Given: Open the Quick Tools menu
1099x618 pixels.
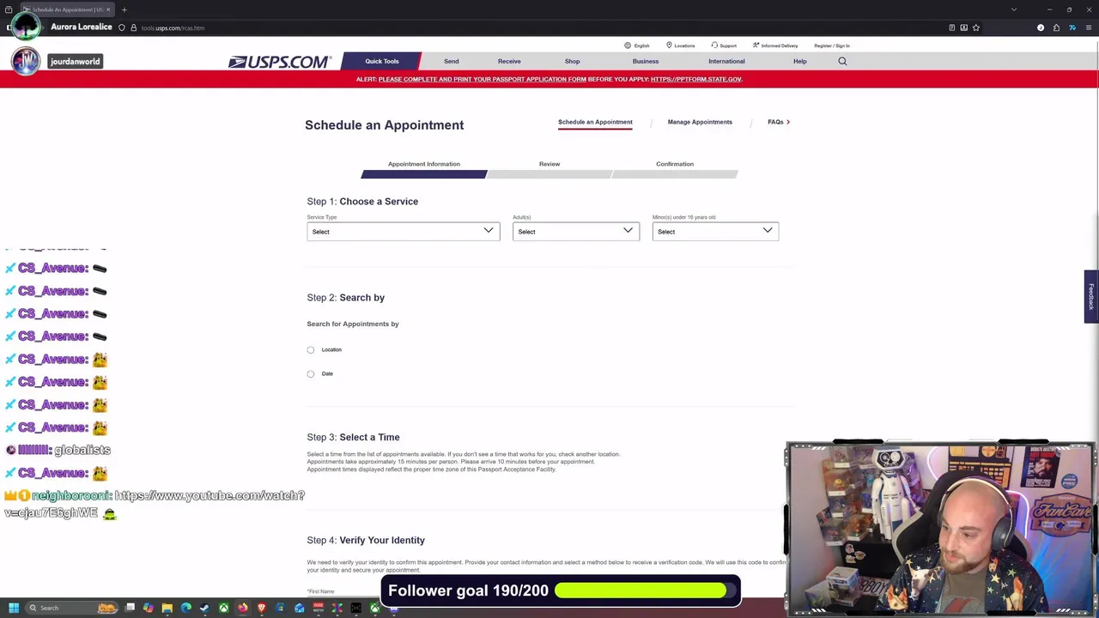Looking at the screenshot, I should [x=381, y=61].
